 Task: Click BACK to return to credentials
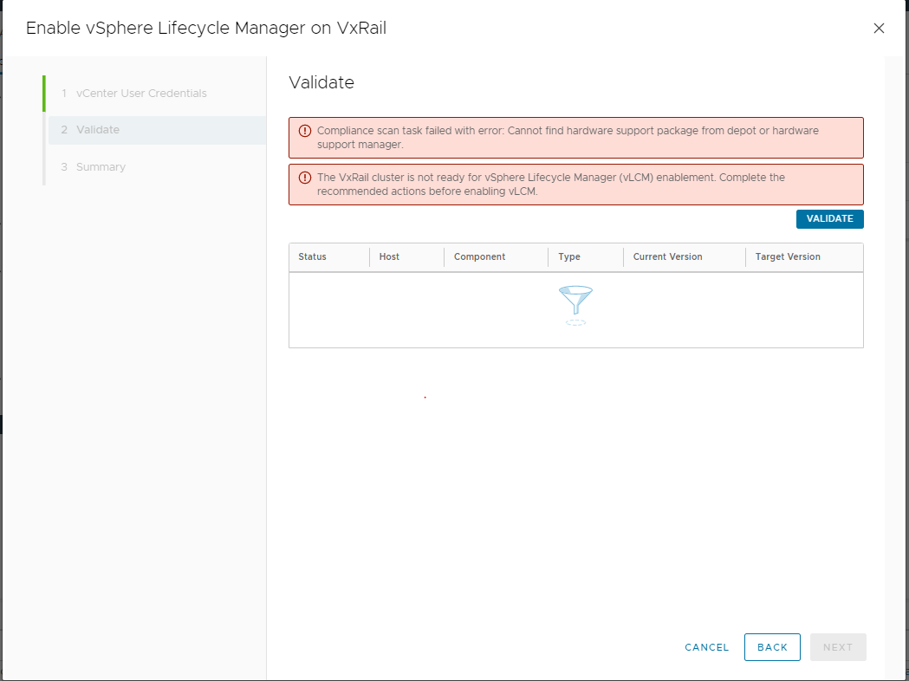[x=771, y=647]
